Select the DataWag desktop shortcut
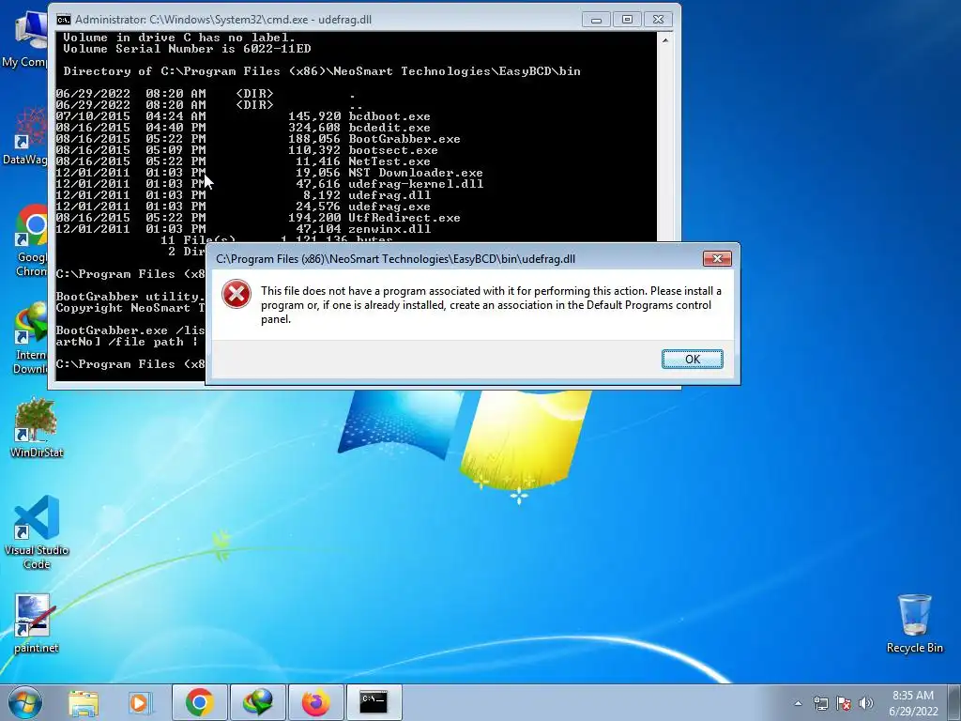 click(x=24, y=136)
